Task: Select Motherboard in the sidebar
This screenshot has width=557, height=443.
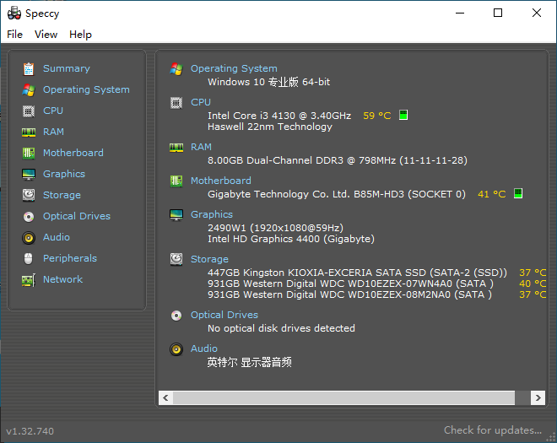Action: (x=73, y=153)
